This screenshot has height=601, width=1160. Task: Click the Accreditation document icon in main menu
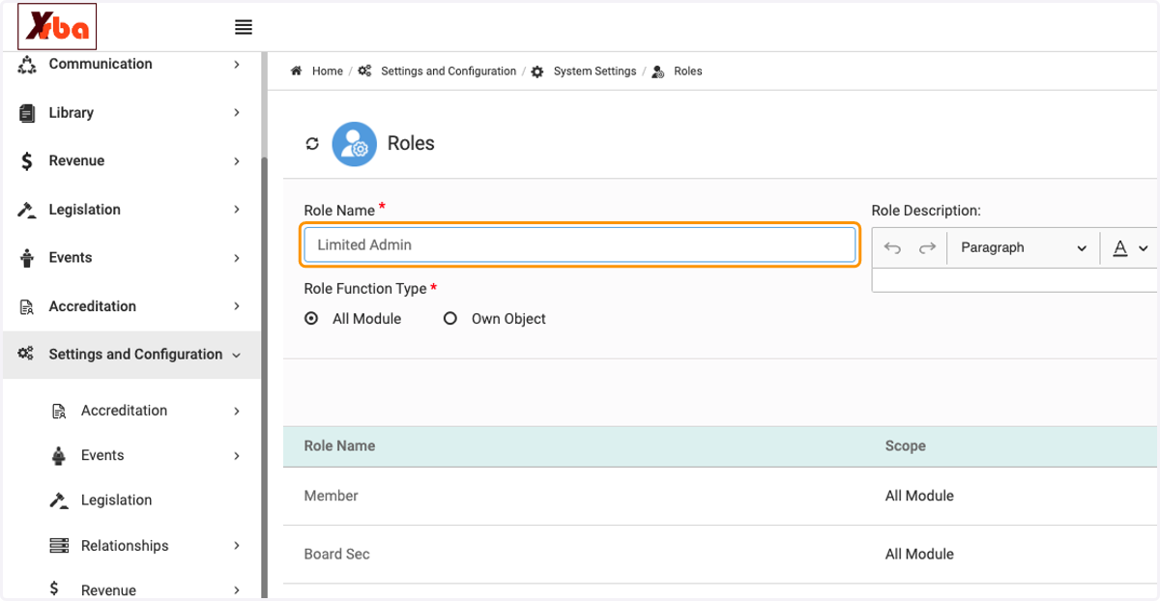coord(27,306)
